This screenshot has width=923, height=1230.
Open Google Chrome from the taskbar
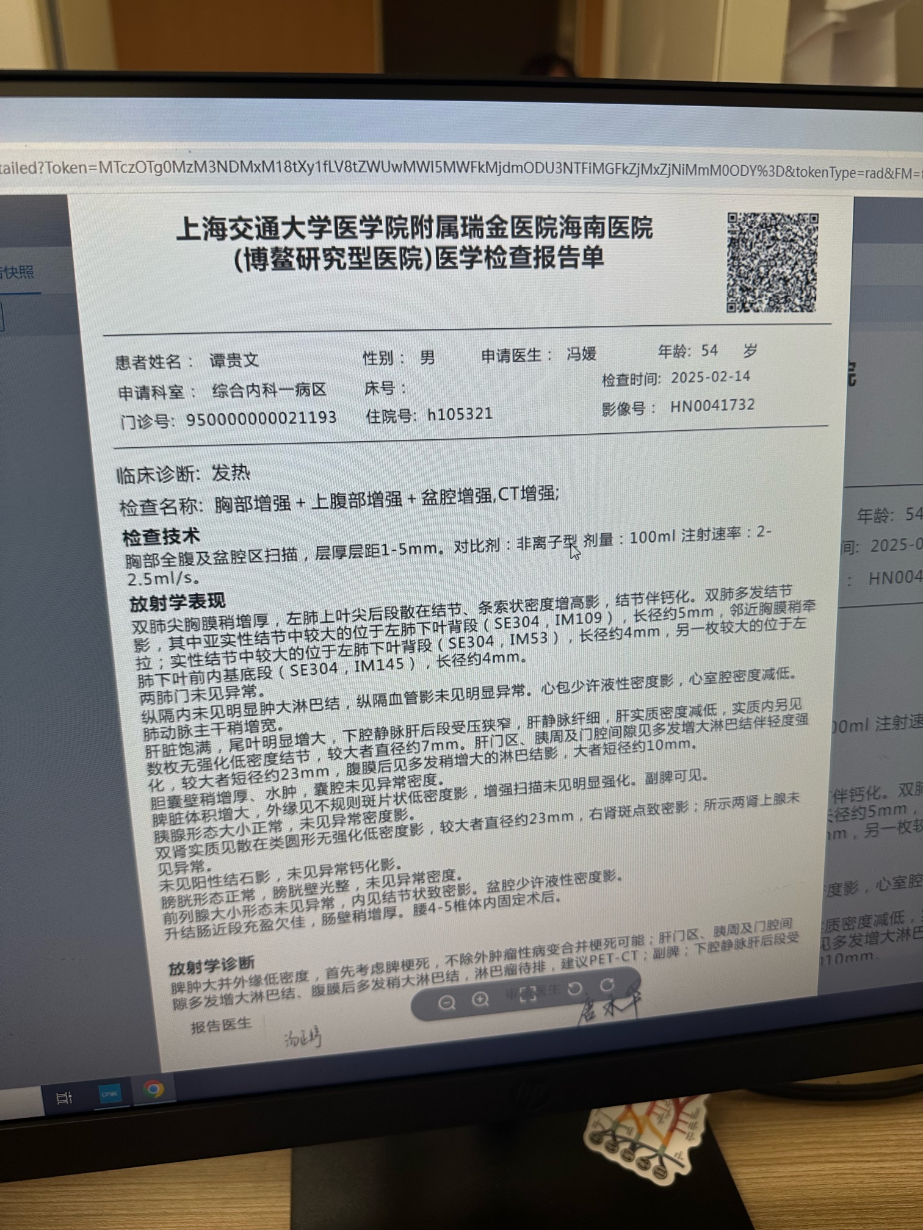pos(153,1090)
